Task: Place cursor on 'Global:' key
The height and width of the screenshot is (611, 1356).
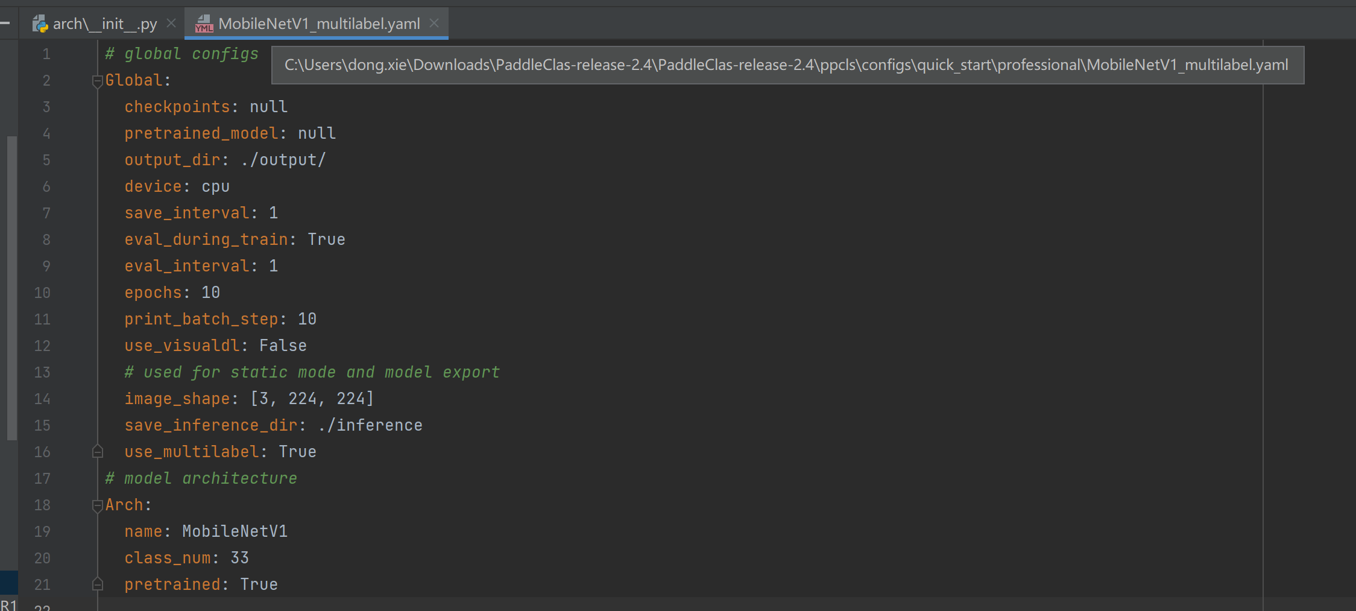Action: pos(138,80)
